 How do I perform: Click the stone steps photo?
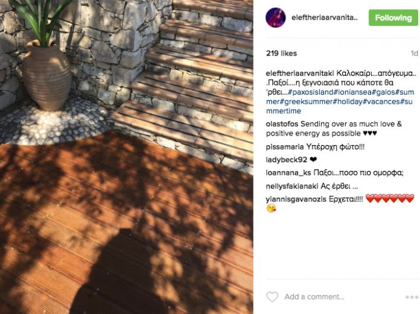coord(127,157)
